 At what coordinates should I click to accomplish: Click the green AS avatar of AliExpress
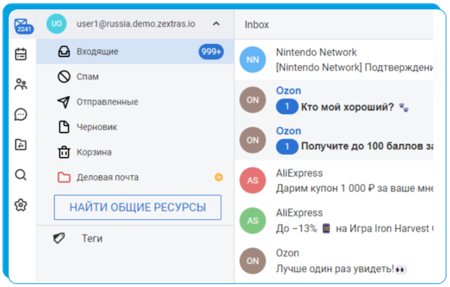point(253,221)
